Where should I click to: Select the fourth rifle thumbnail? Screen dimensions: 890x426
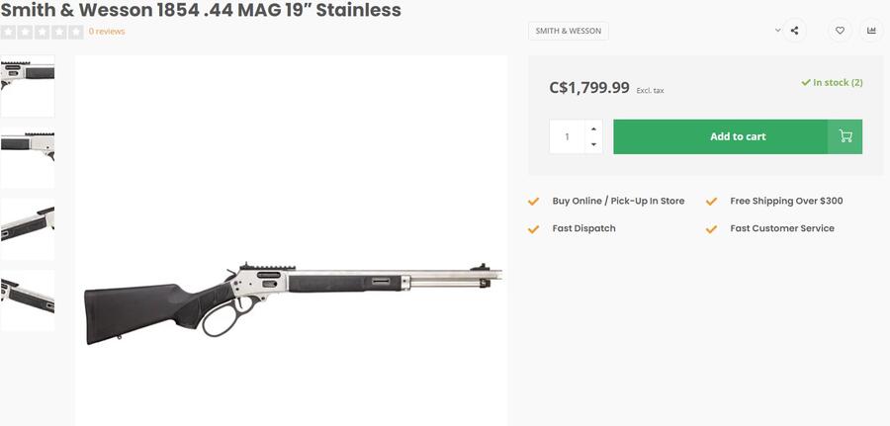click(x=27, y=299)
